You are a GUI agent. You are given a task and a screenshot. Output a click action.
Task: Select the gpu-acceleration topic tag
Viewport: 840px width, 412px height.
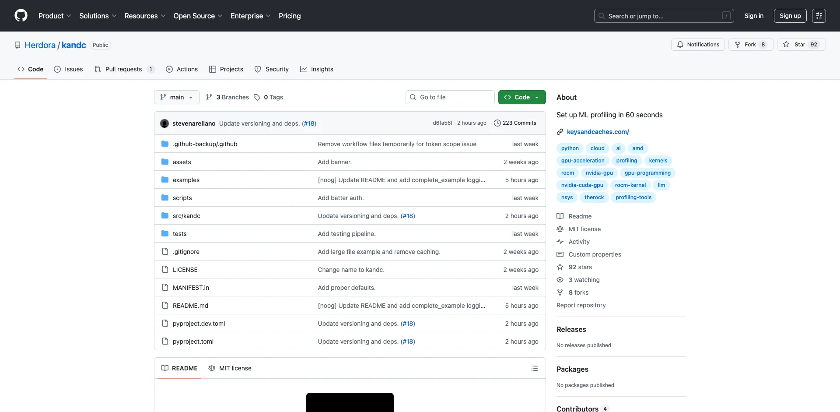click(582, 161)
